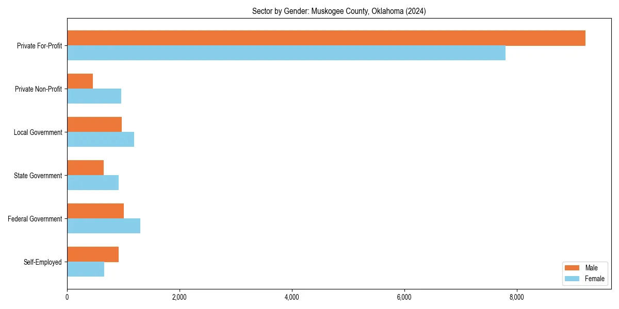
Task: Click the Private For-Profit axis label
Action: pos(39,46)
